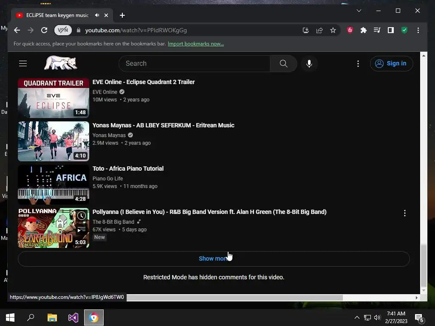Open the Extensions puzzle icon
The height and width of the screenshot is (326, 435).
pyautogui.click(x=364, y=30)
